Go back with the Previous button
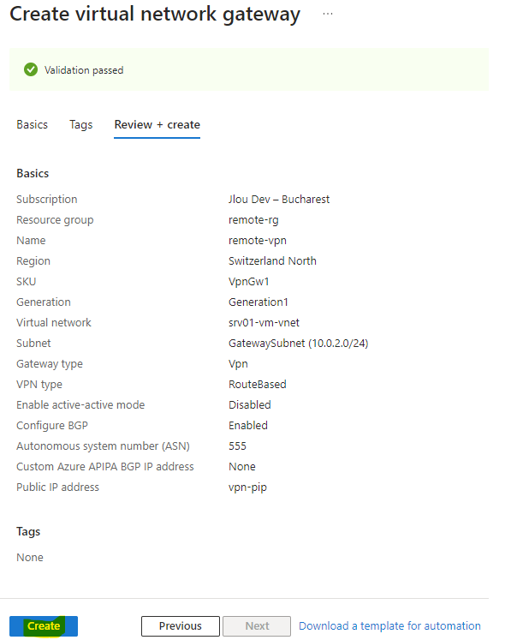This screenshot has width=511, height=640. 181,625
